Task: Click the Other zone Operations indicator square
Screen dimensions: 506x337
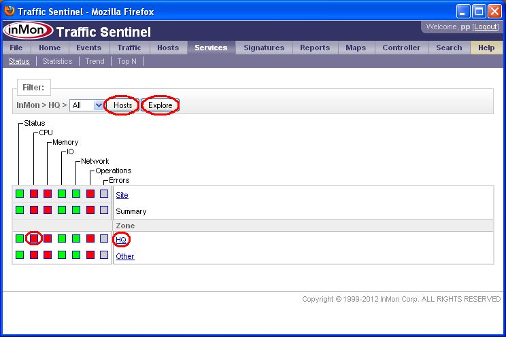Action: click(x=90, y=255)
